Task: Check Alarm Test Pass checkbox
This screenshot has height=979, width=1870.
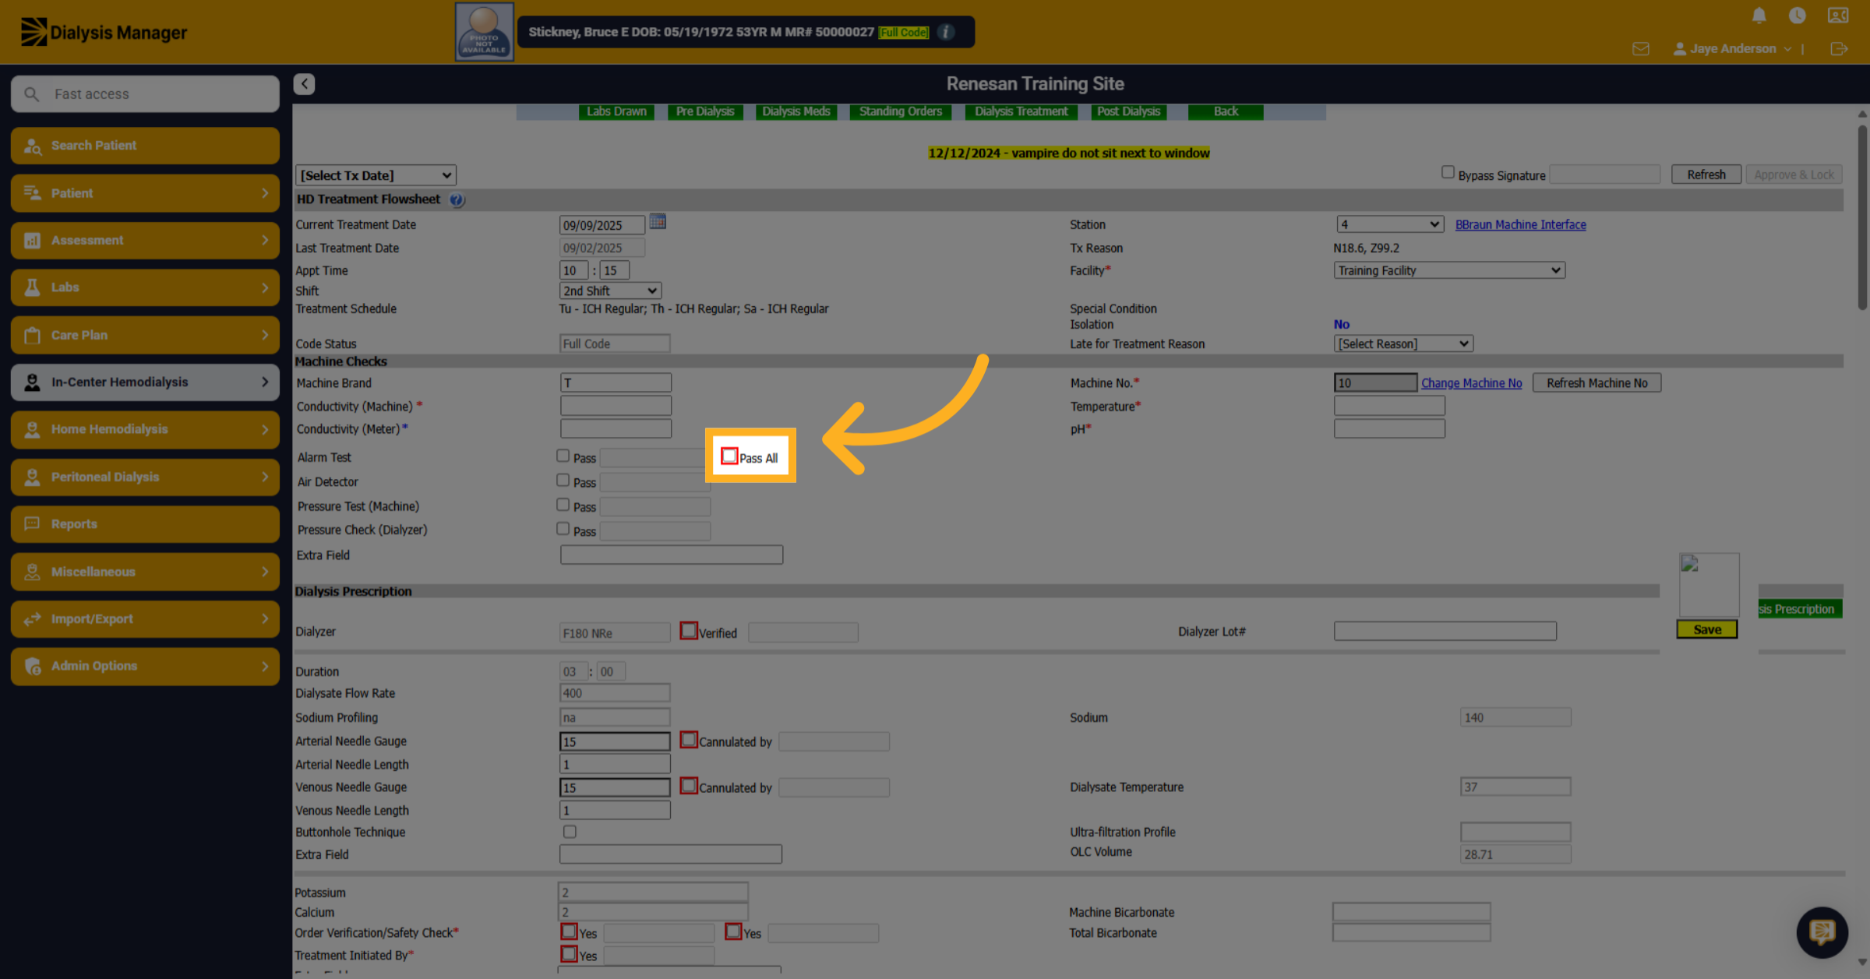Action: tap(563, 456)
